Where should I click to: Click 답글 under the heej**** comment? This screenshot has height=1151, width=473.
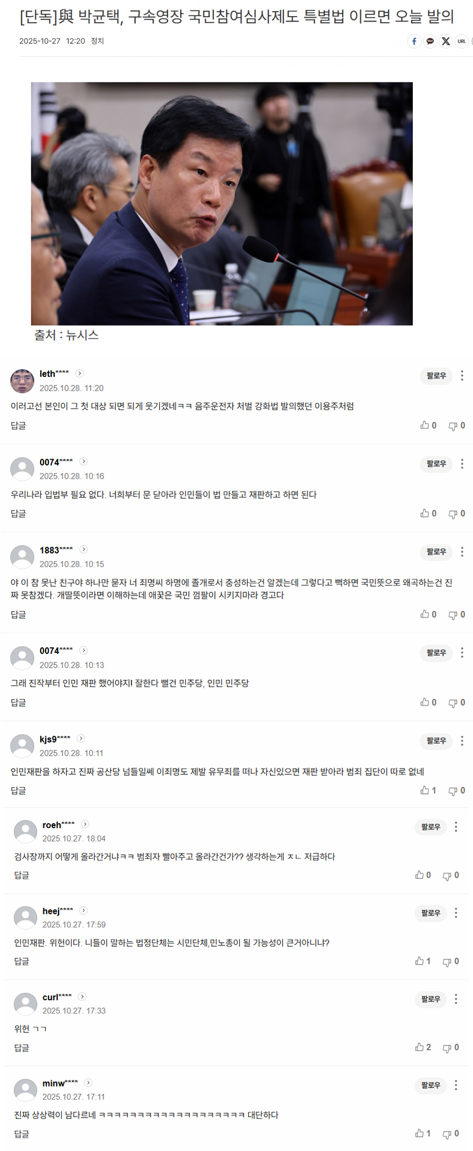(x=22, y=961)
